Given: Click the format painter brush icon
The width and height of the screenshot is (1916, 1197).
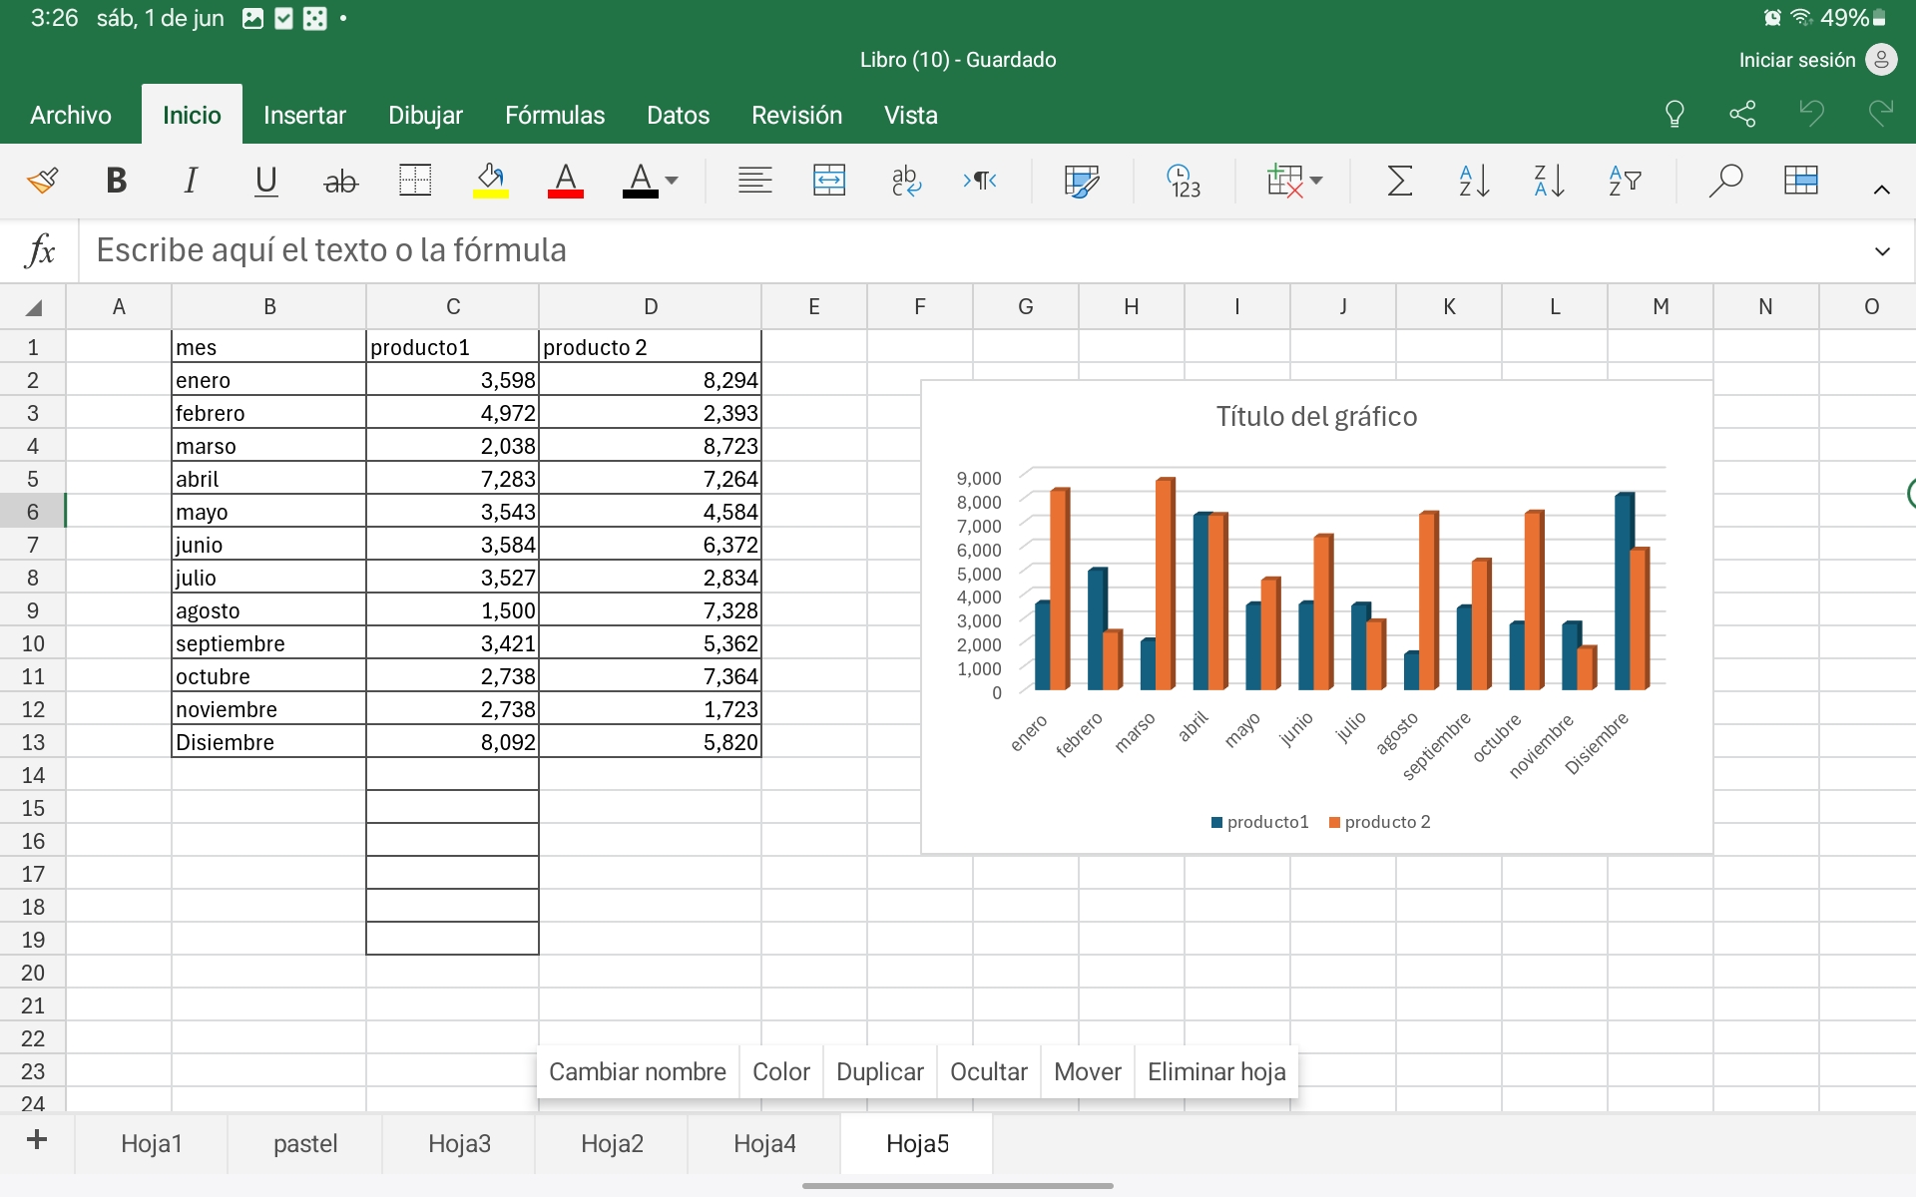Looking at the screenshot, I should 43,181.
